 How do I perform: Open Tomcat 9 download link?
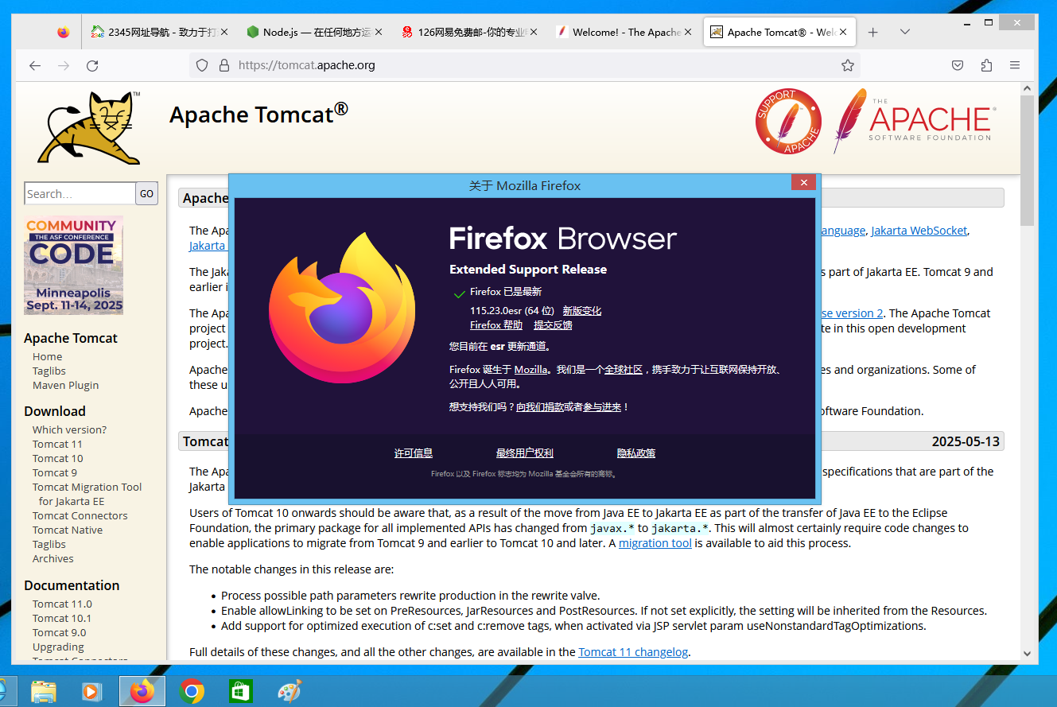tap(55, 472)
